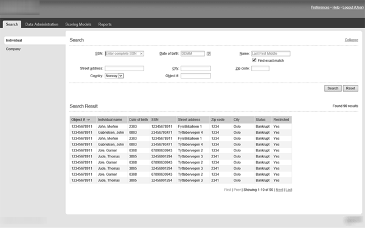The height and width of the screenshot is (228, 365).
Task: Focus the City input field
Action: point(196,68)
